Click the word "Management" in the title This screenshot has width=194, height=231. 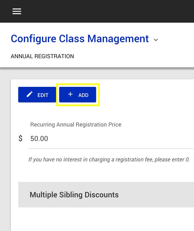click(x=118, y=39)
